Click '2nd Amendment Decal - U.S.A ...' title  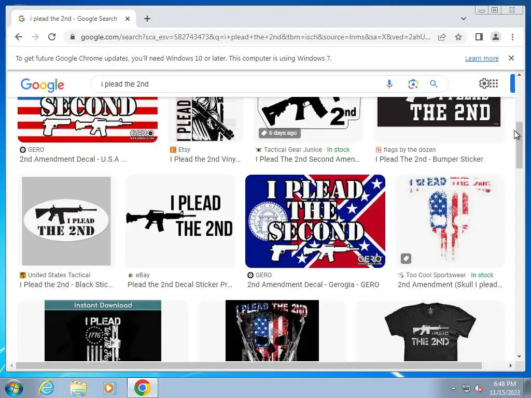point(73,159)
